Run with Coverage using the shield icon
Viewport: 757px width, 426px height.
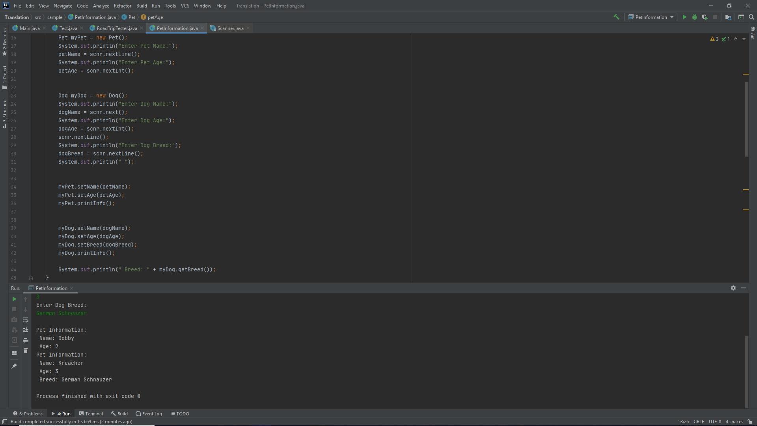(705, 17)
